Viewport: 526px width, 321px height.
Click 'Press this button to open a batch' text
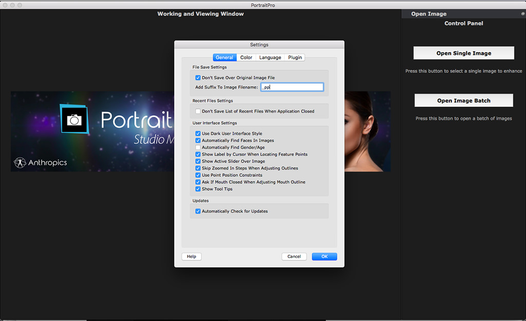pyautogui.click(x=464, y=118)
